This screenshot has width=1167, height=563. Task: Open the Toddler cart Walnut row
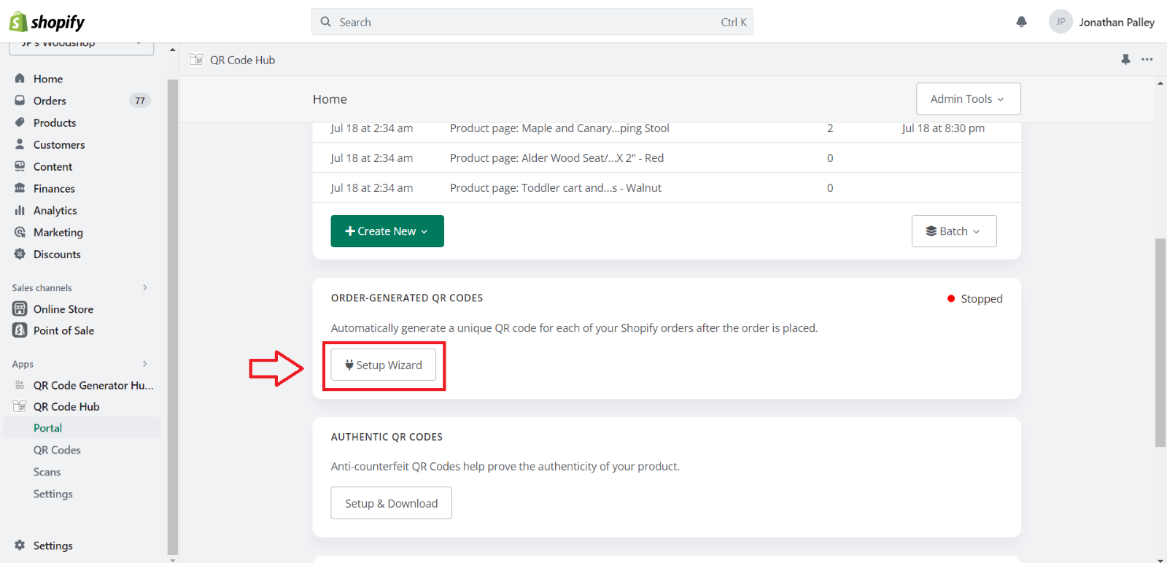click(x=667, y=187)
